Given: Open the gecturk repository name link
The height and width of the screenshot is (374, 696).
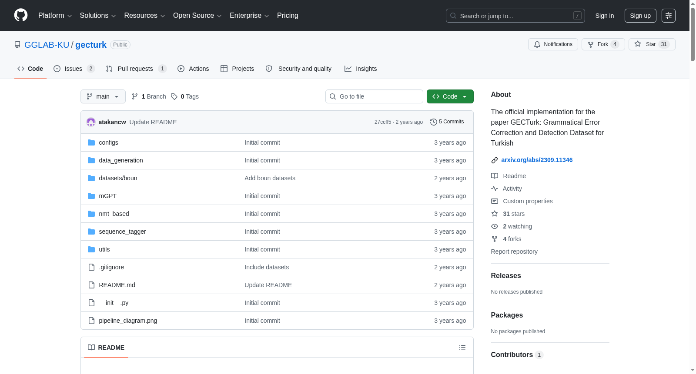Looking at the screenshot, I should coord(91,45).
